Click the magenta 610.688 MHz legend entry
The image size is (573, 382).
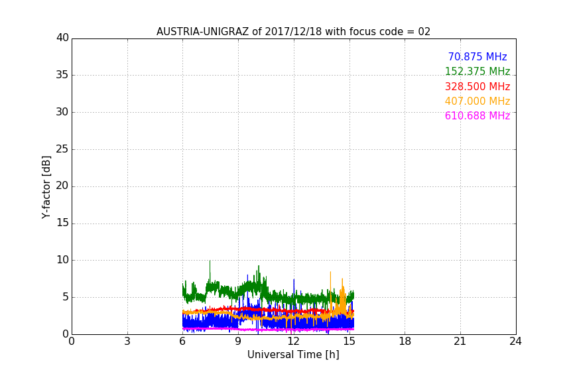[x=477, y=115]
